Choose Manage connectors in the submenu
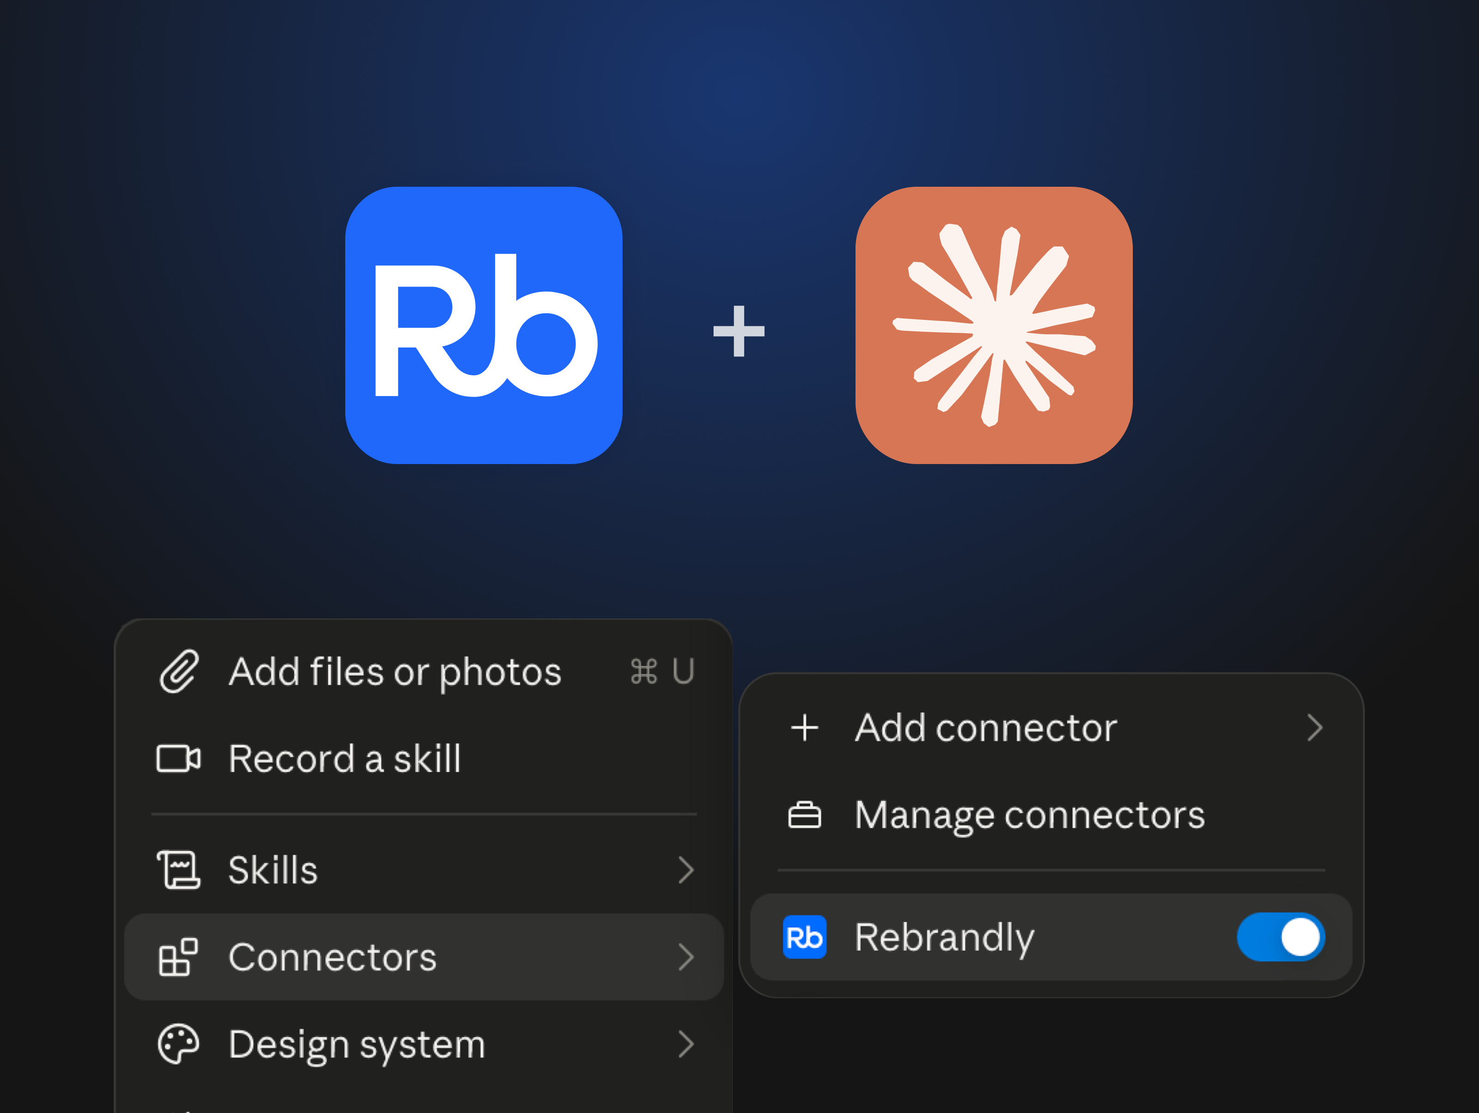The height and width of the screenshot is (1113, 1479). (1051, 815)
